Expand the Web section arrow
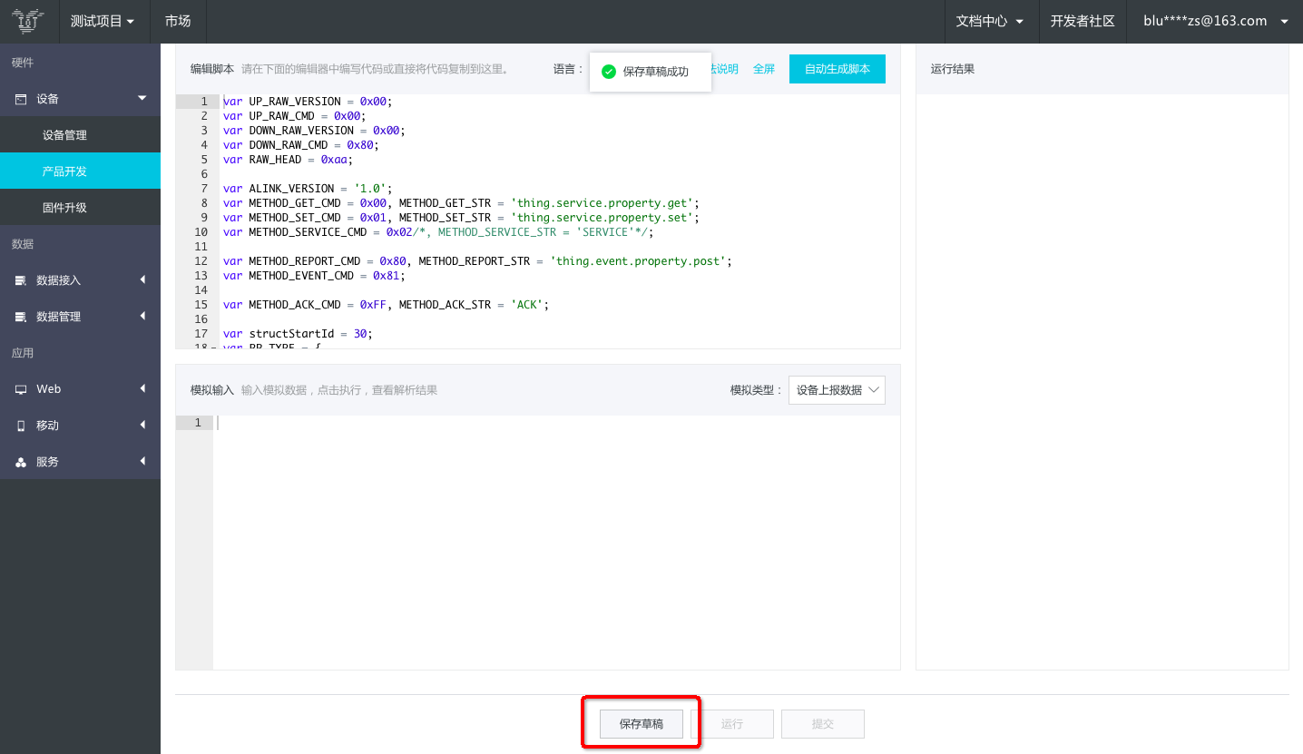The width and height of the screenshot is (1303, 754). pyautogui.click(x=142, y=388)
